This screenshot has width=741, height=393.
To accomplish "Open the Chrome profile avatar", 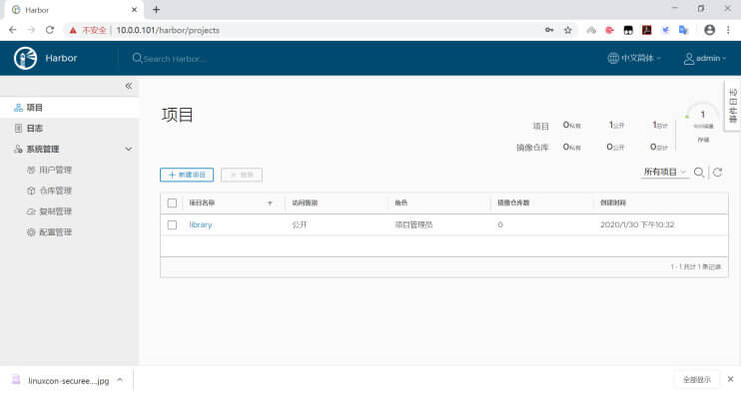I will 709,30.
